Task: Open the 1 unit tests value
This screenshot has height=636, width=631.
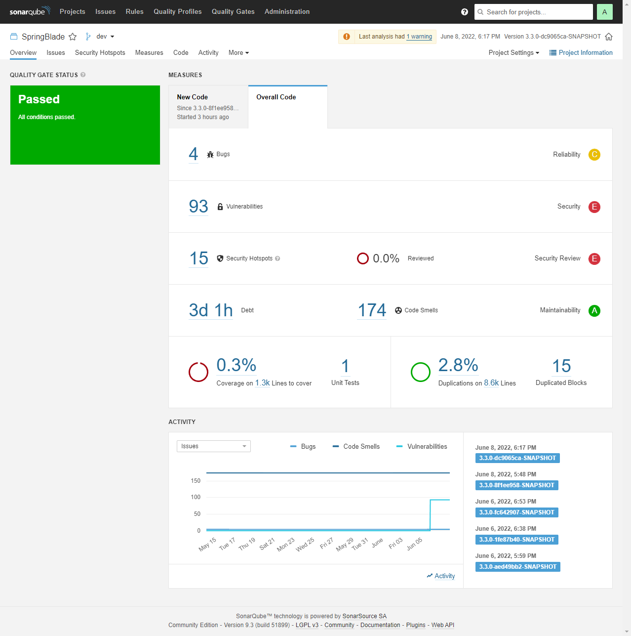Action: [x=345, y=366]
